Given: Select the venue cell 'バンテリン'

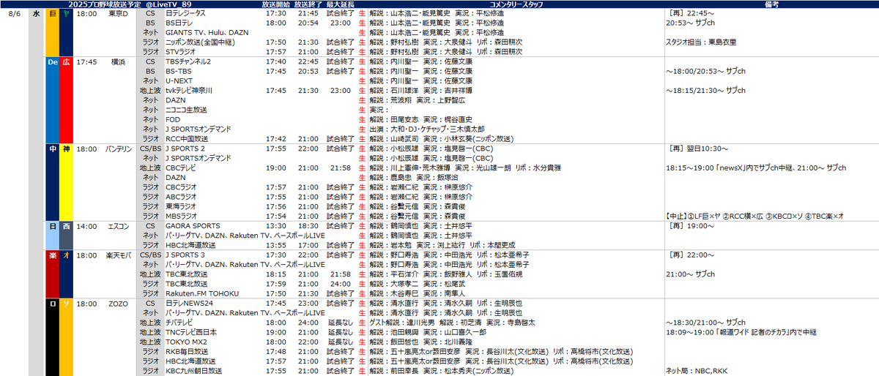Looking at the screenshot, I should coord(118,148).
